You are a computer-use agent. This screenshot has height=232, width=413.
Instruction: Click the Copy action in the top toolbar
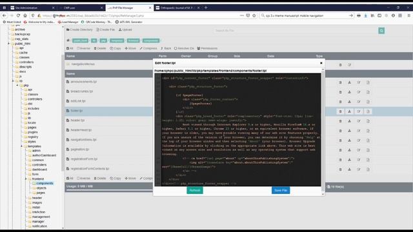tap(116, 48)
